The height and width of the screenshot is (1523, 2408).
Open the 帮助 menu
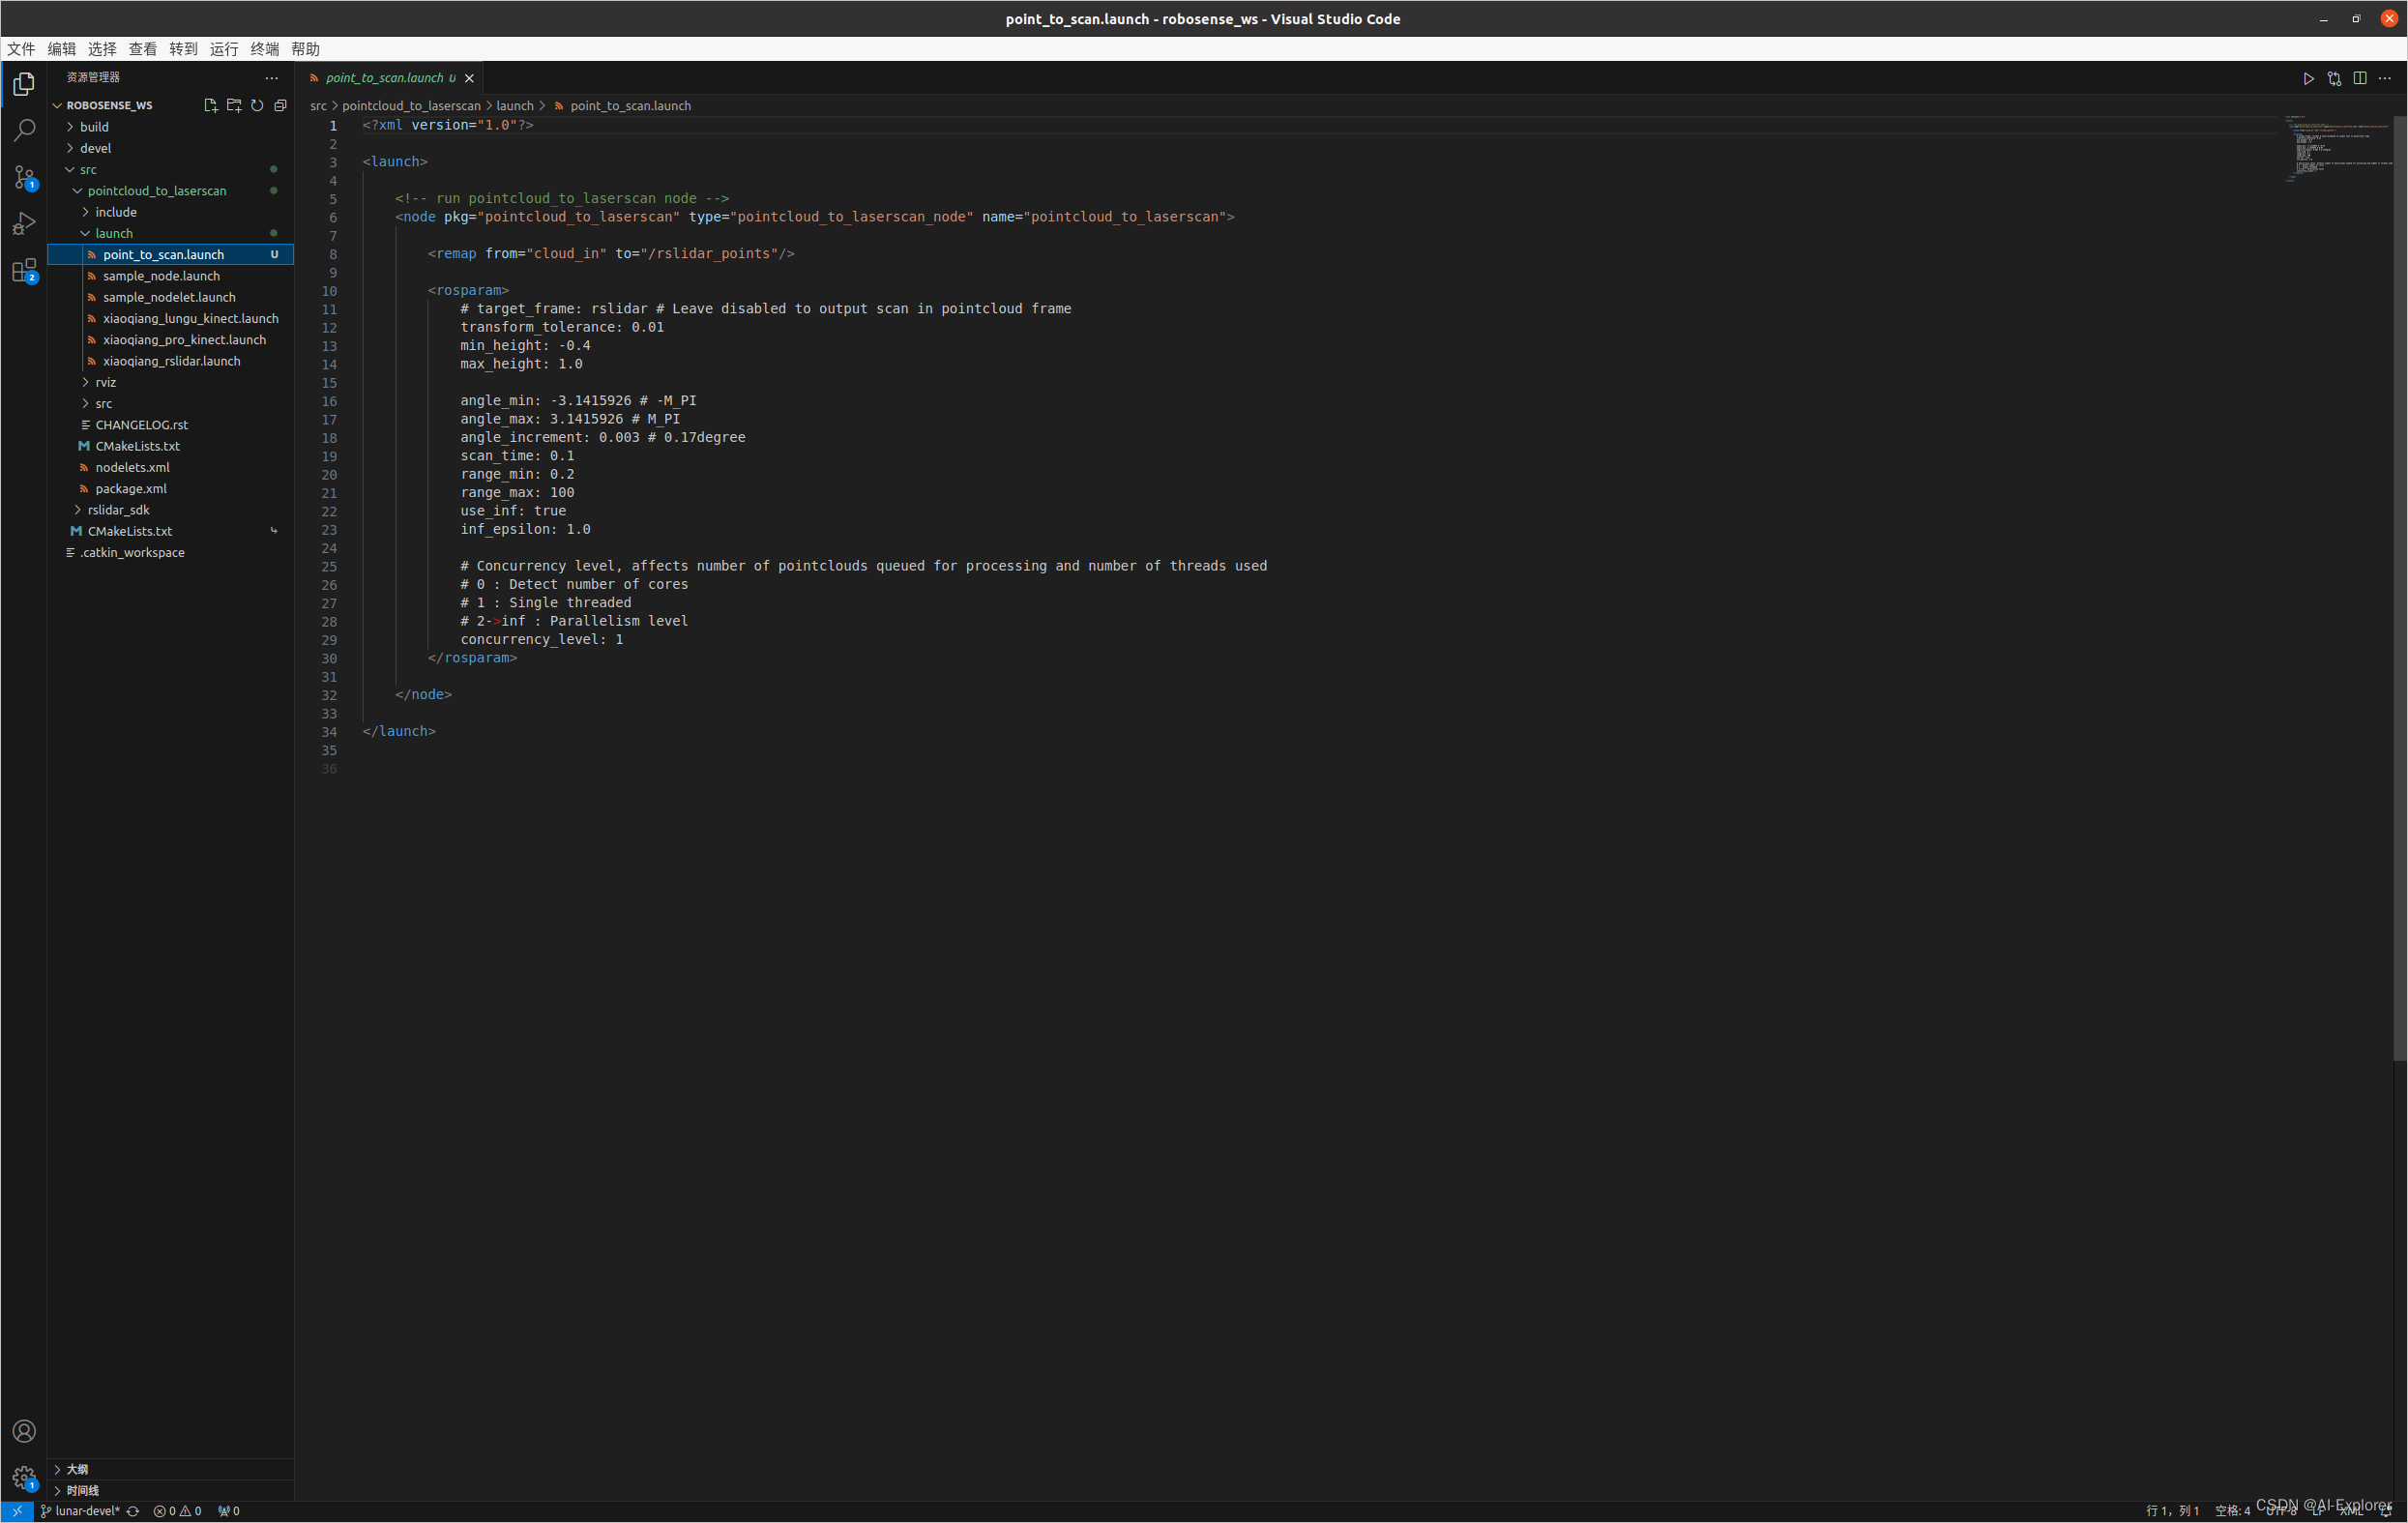click(306, 49)
